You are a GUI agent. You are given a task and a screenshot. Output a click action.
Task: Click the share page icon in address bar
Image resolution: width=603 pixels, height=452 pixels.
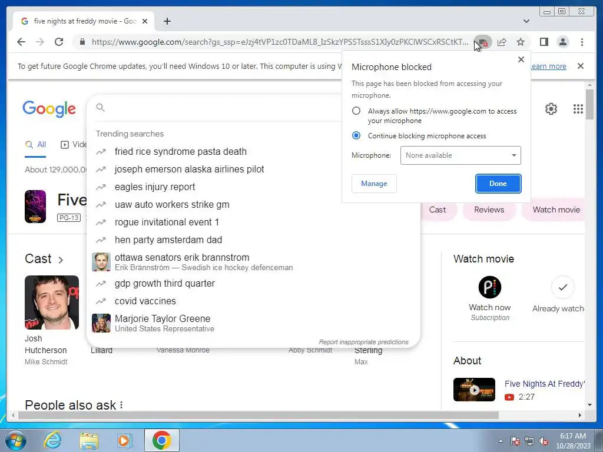tap(502, 42)
